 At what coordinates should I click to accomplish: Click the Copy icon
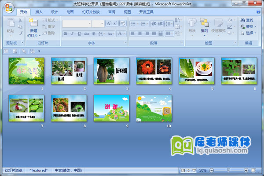pos(20,26)
